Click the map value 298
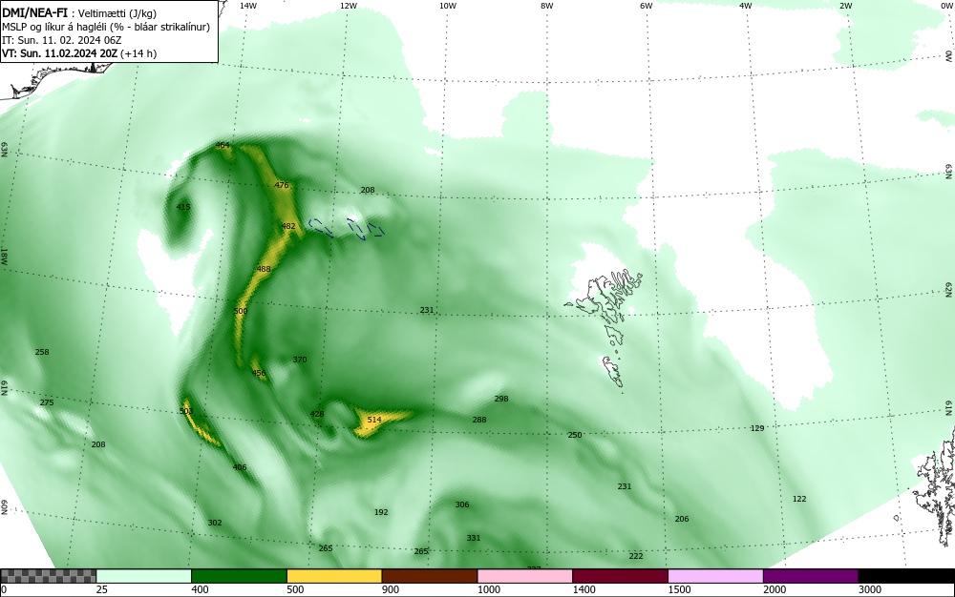This screenshot has width=955, height=597. (501, 399)
